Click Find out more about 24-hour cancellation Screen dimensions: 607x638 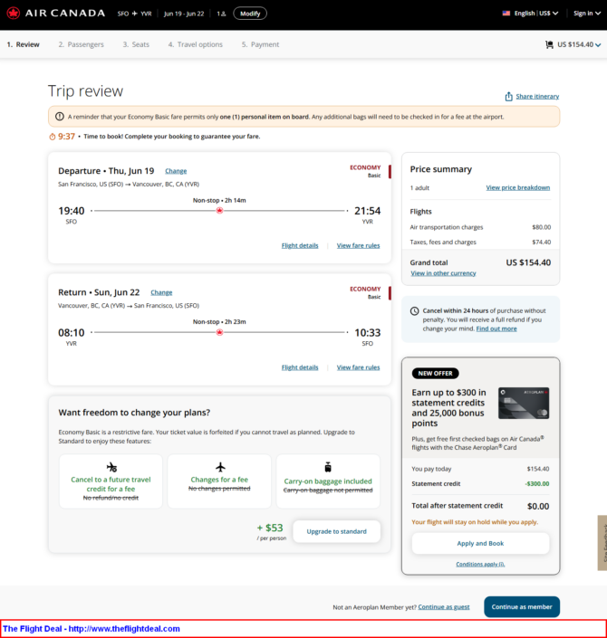(496, 329)
